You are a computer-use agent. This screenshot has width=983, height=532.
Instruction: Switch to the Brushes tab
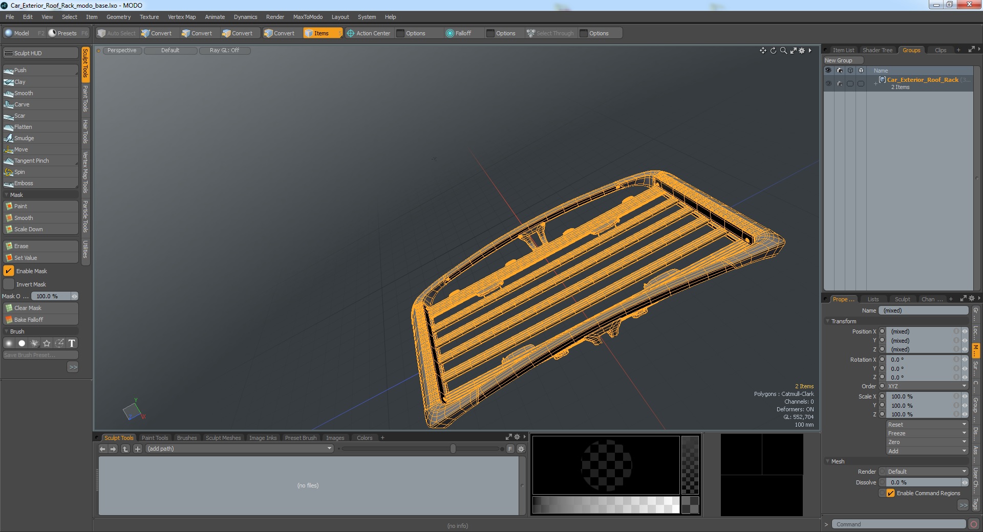pos(186,438)
